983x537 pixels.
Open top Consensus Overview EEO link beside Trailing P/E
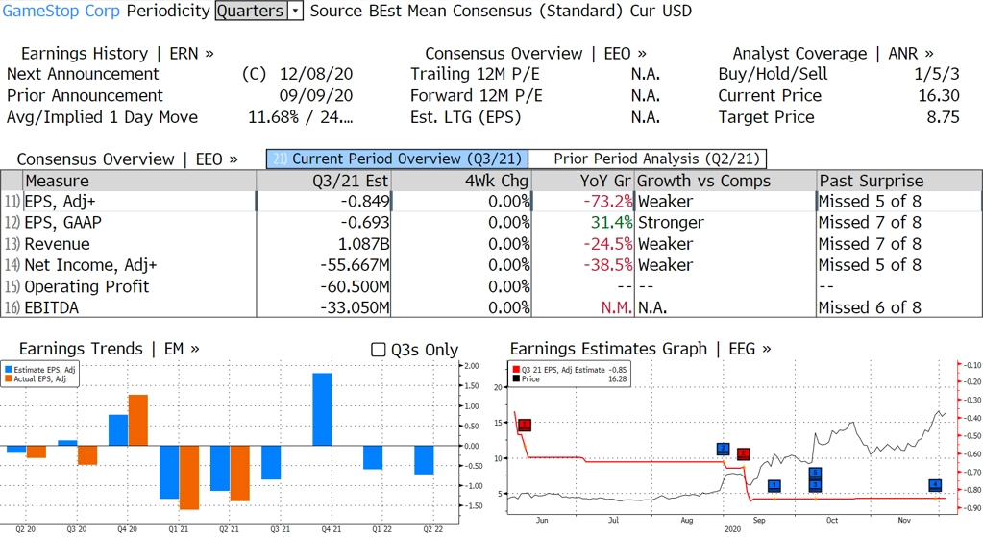[535, 53]
